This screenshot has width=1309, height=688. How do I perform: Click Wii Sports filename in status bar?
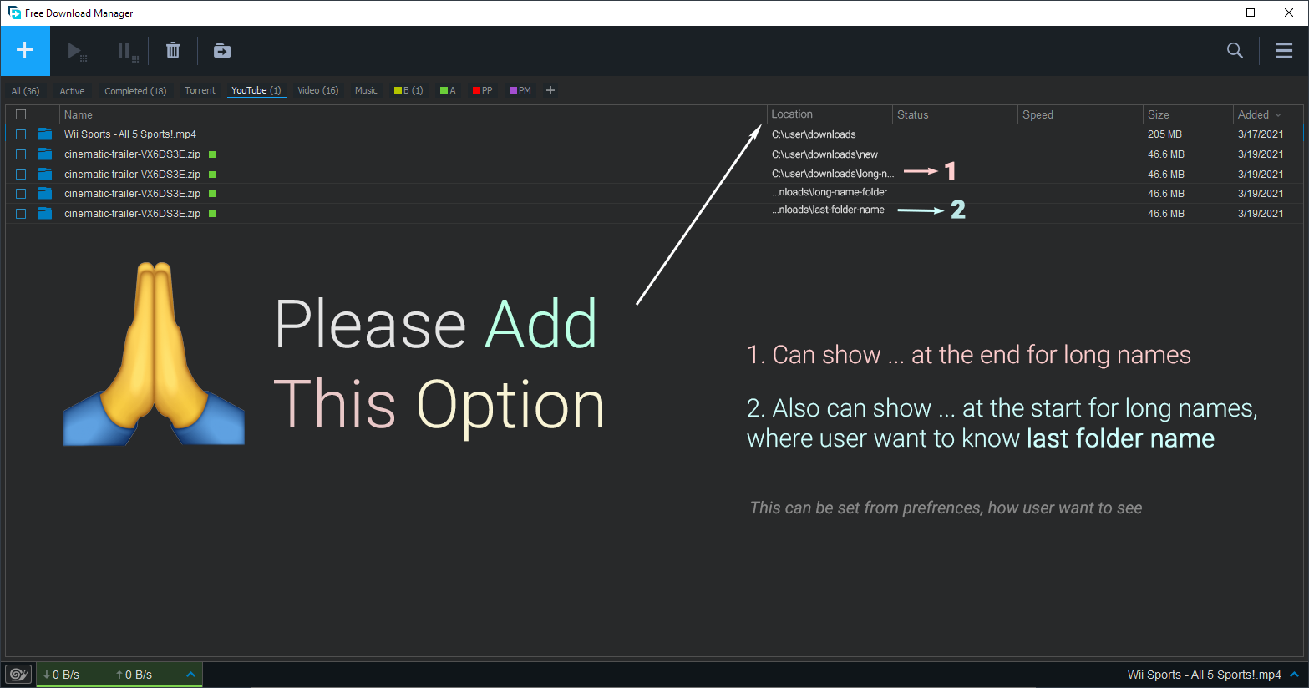1204,675
